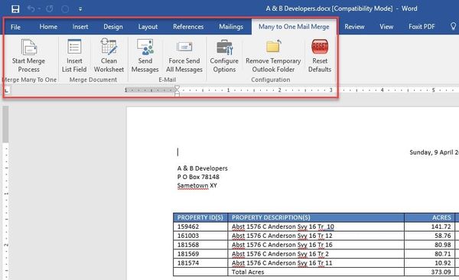This screenshot has height=280, width=459.
Task: Open the undo history dropdown arrow
Action: click(39, 9)
